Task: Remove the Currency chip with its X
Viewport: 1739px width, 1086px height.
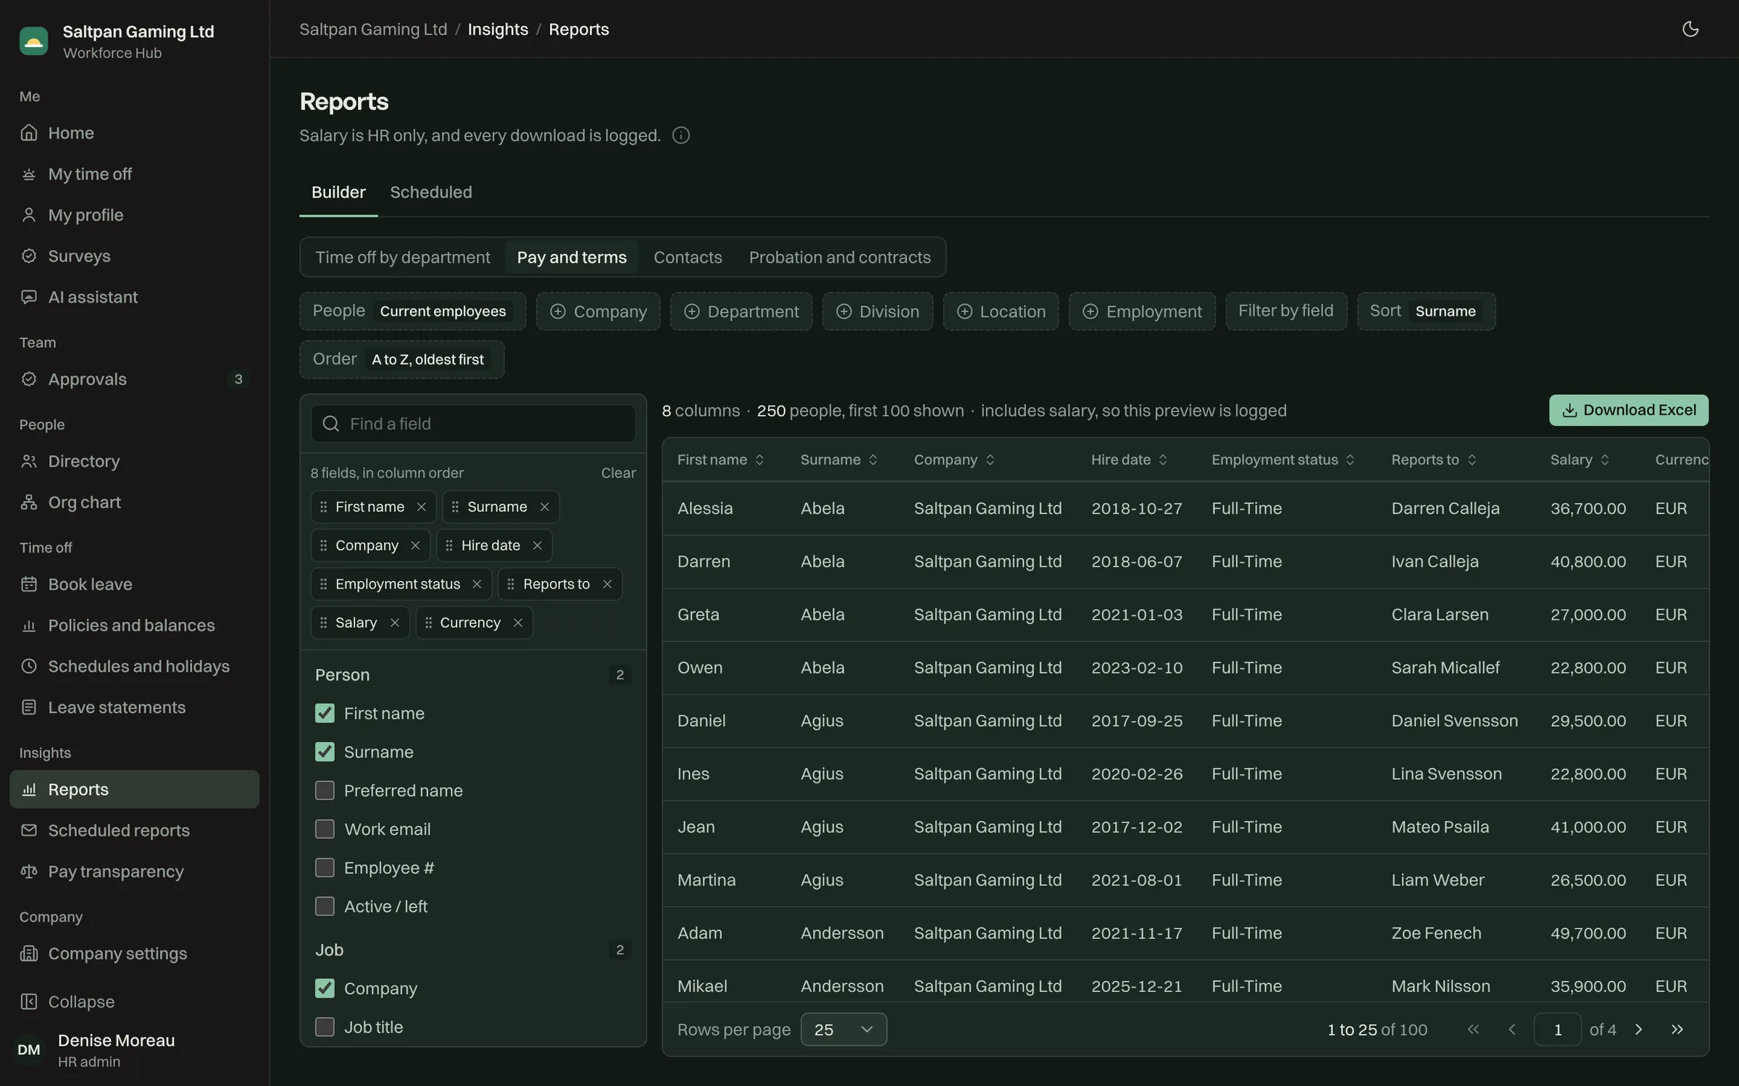Action: (x=517, y=623)
